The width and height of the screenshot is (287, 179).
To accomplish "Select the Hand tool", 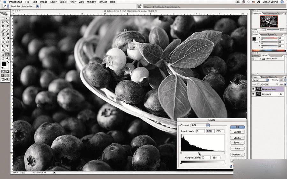I will (x=3, y=58).
